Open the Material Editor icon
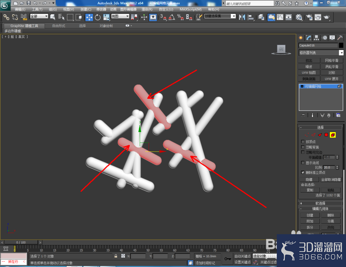 click(x=299, y=17)
